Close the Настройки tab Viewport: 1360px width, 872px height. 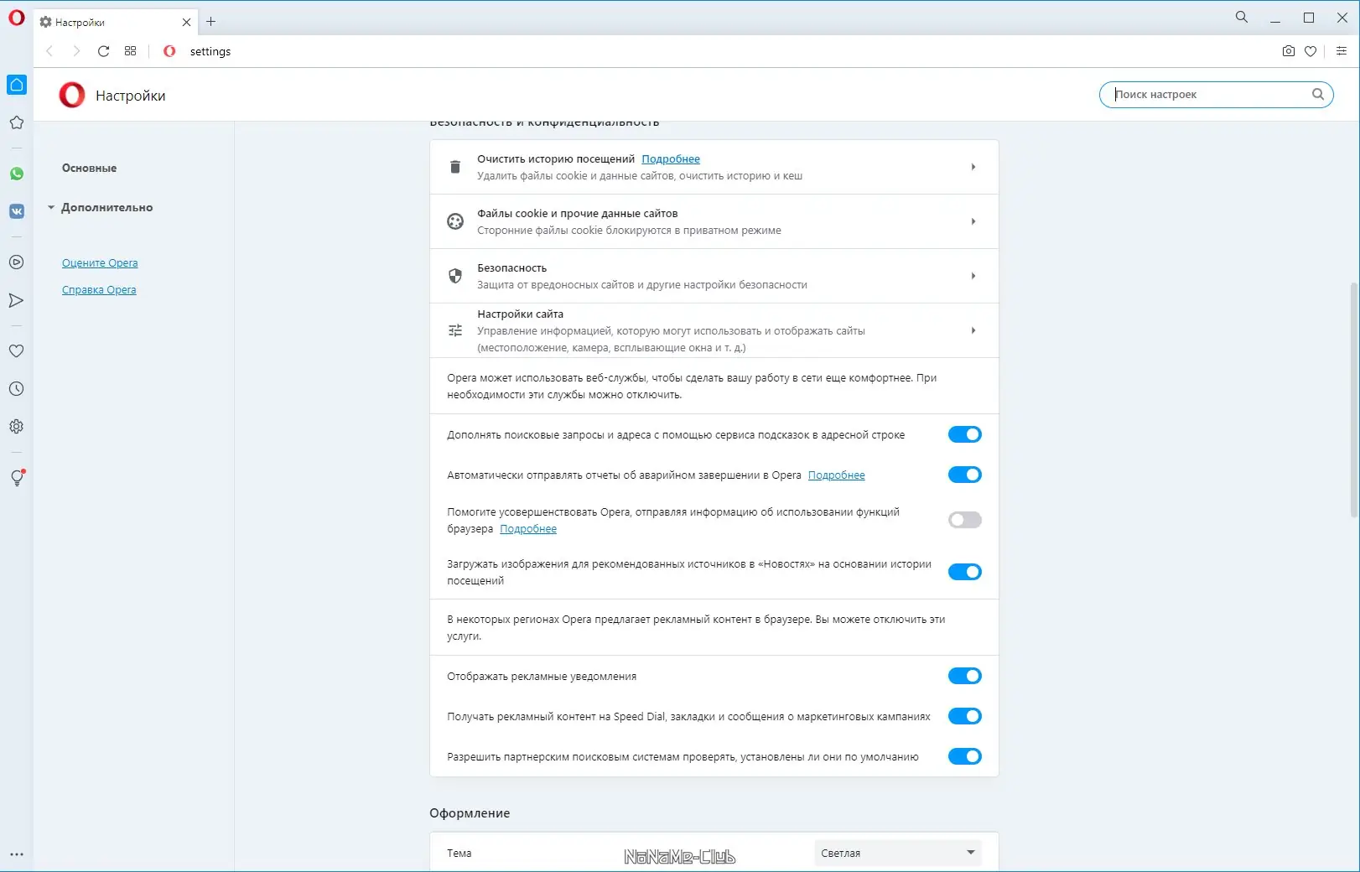(x=186, y=22)
